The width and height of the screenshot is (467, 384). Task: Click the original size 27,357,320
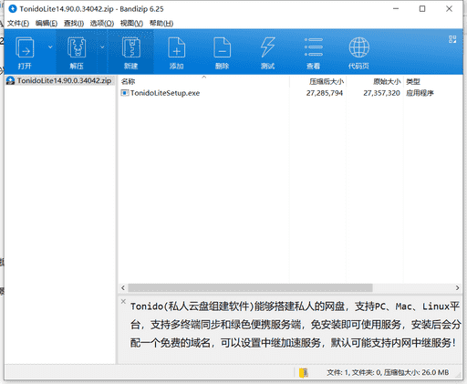point(381,93)
